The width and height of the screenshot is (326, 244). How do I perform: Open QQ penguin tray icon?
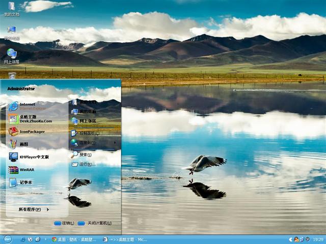[x=296, y=239]
